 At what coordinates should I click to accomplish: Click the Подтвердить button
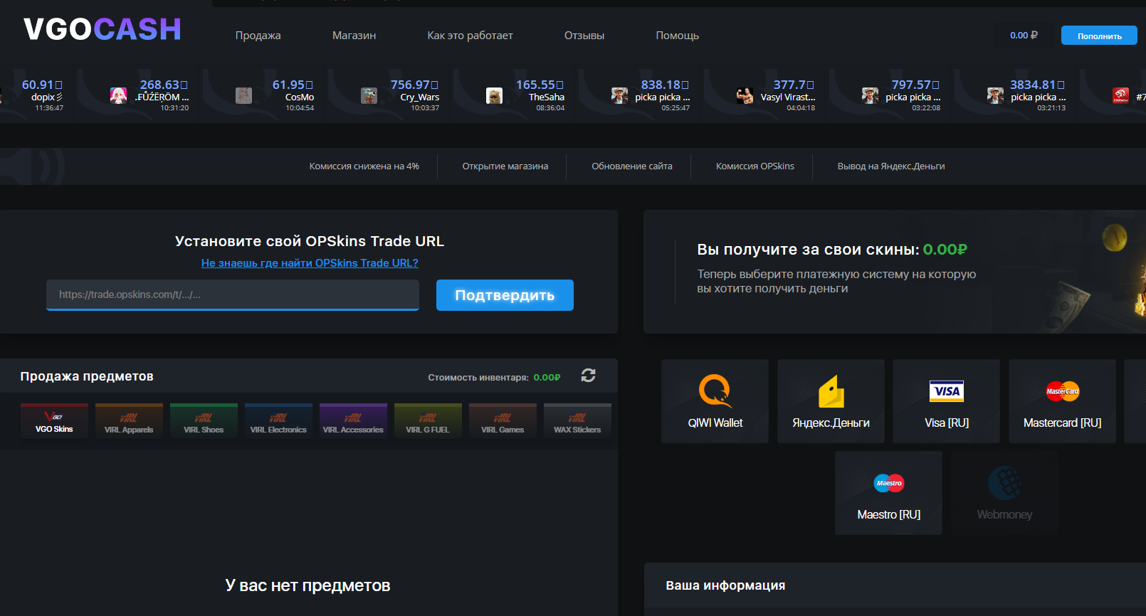click(x=505, y=295)
